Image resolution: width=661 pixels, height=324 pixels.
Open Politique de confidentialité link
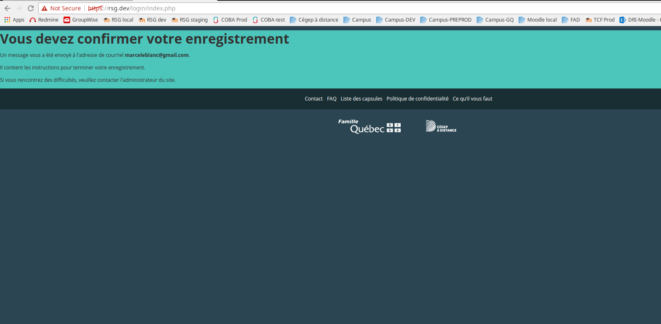click(x=417, y=99)
